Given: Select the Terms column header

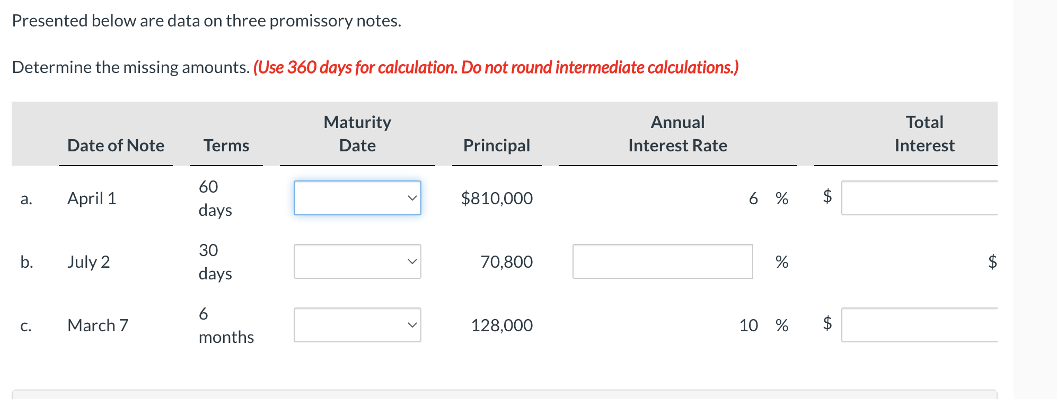Looking at the screenshot, I should (x=226, y=145).
